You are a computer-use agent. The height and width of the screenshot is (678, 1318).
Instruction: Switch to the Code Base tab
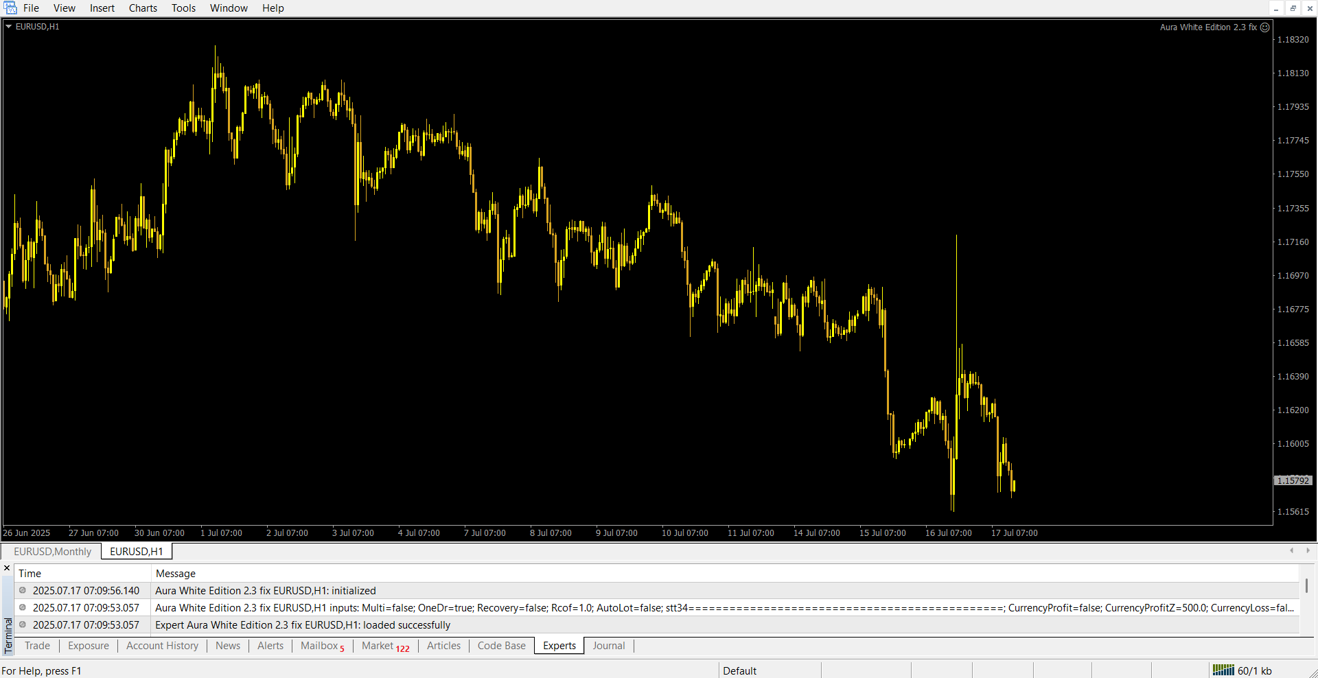coord(502,646)
